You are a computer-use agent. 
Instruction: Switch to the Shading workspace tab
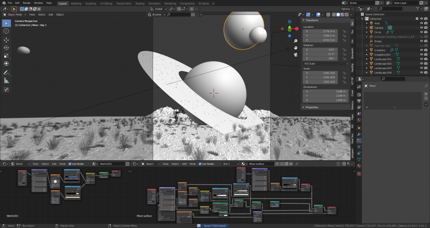click(140, 3)
